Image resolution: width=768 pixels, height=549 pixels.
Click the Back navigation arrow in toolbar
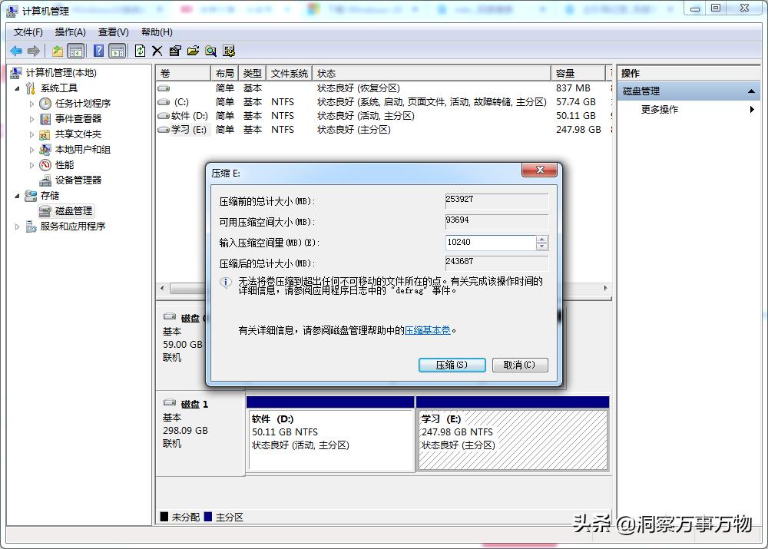pos(16,51)
